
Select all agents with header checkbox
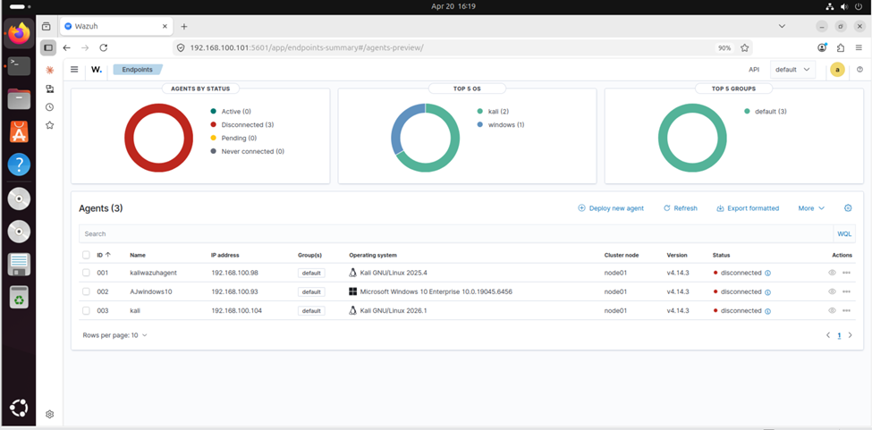click(86, 255)
